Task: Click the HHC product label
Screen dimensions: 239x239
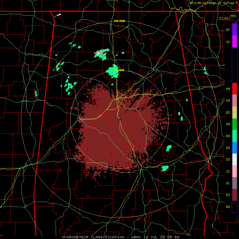Action: click(x=233, y=16)
